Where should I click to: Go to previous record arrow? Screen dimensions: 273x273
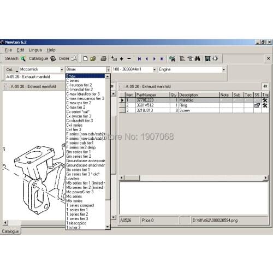[147, 58]
